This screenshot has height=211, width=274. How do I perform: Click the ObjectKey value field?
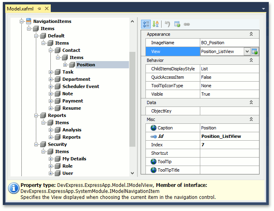[x=229, y=111]
